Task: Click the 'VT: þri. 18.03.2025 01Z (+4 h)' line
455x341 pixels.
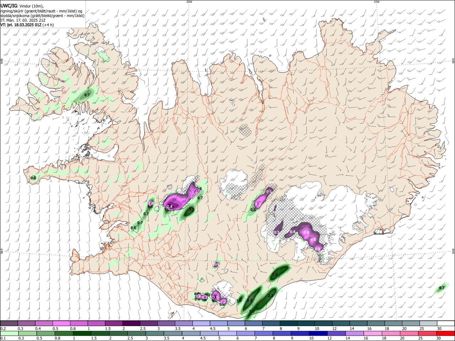Action: point(27,25)
